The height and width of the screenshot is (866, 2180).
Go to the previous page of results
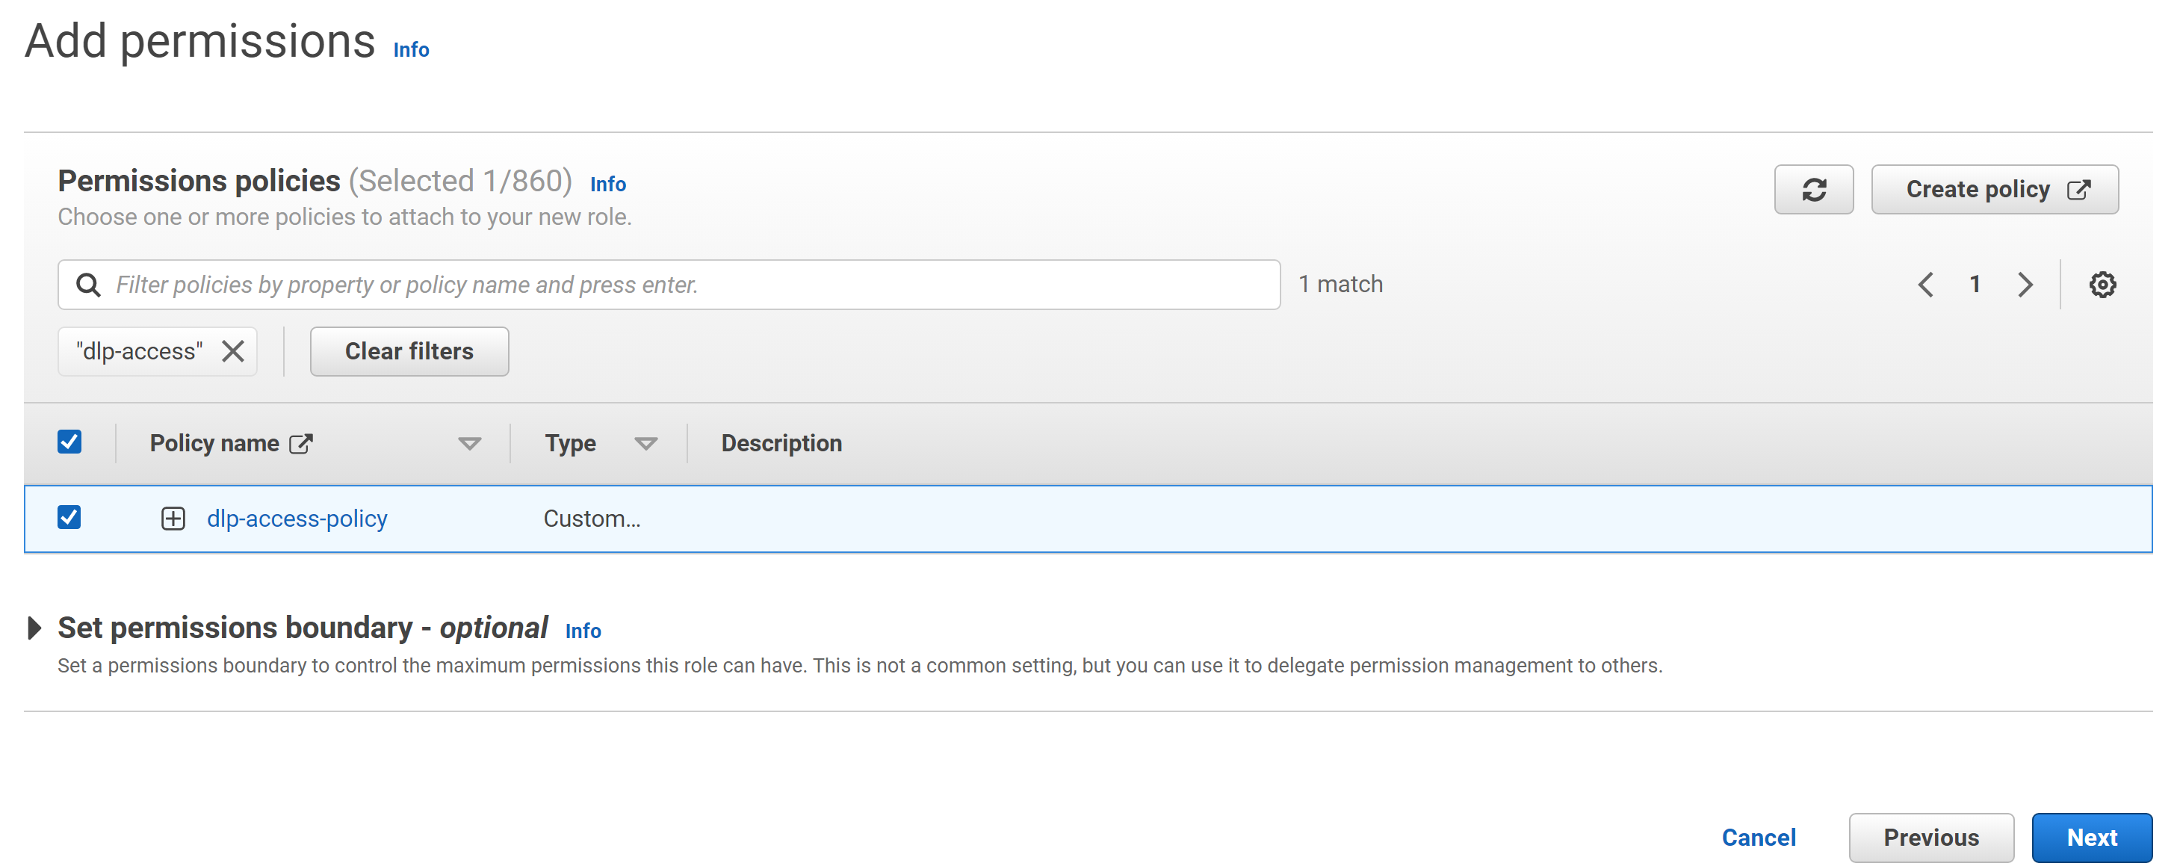pos(1925,285)
